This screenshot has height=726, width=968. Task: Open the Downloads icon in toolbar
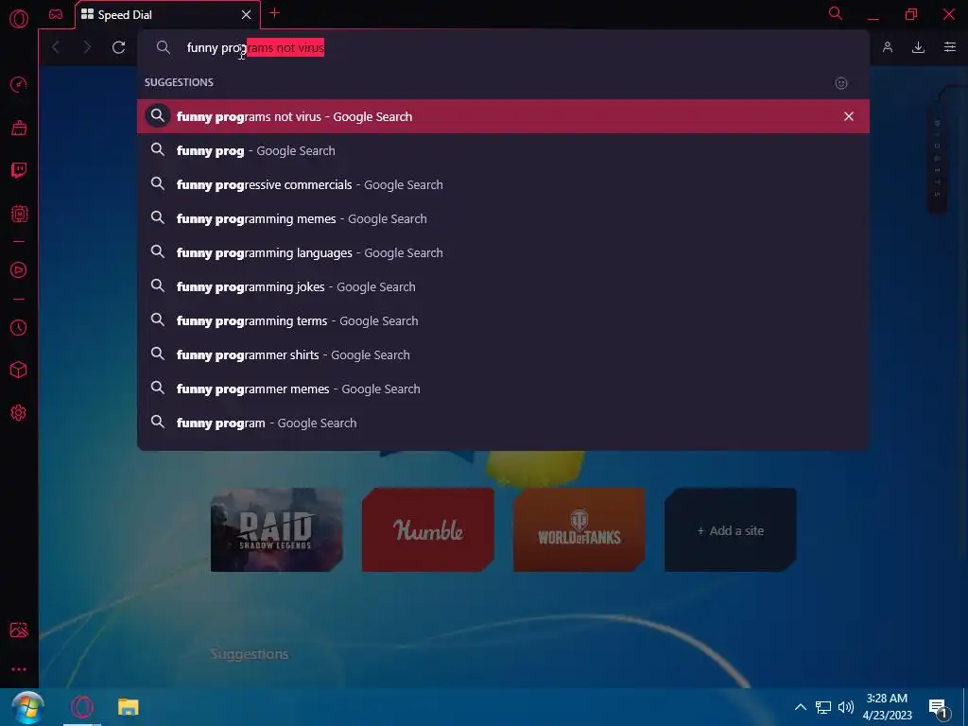tap(918, 47)
